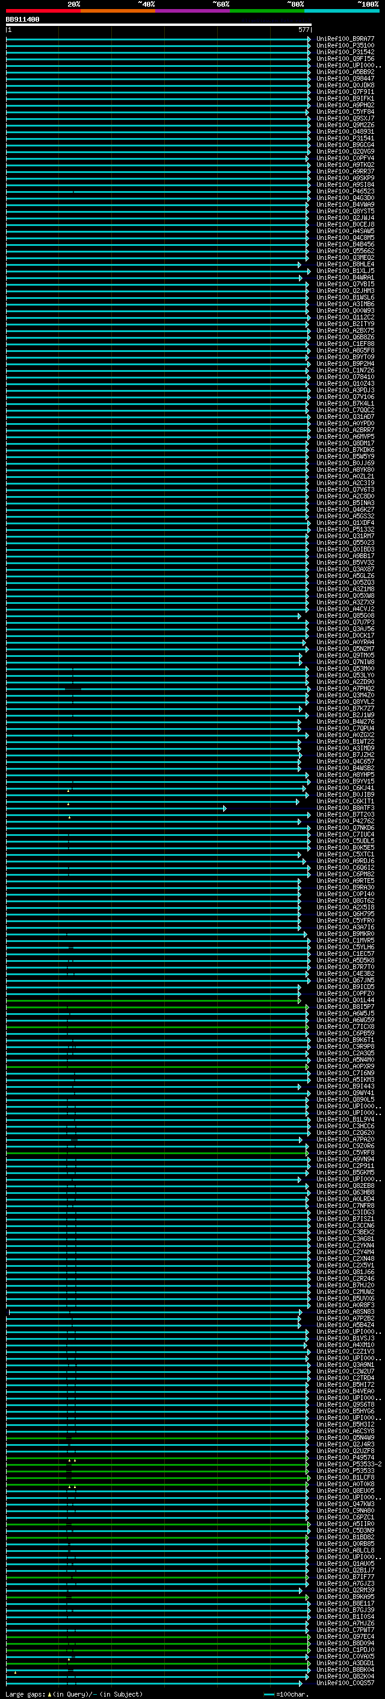Select hit label UniRef100_B9MKR0
The image size is (385, 1699).
click(x=345, y=934)
